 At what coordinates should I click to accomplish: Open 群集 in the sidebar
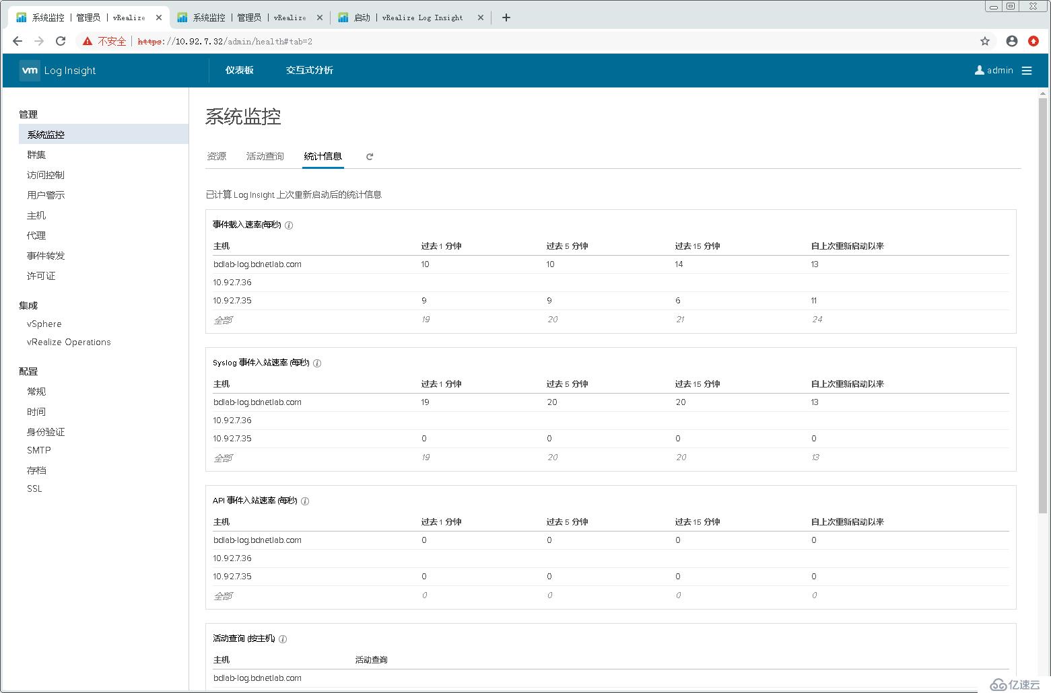[36, 155]
